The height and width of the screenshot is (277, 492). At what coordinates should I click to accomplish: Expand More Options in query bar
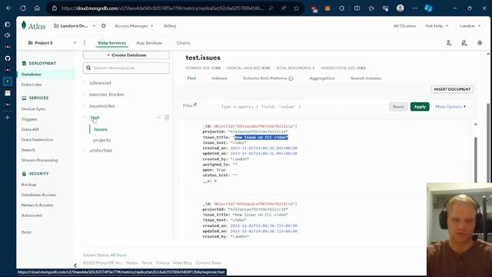click(450, 107)
